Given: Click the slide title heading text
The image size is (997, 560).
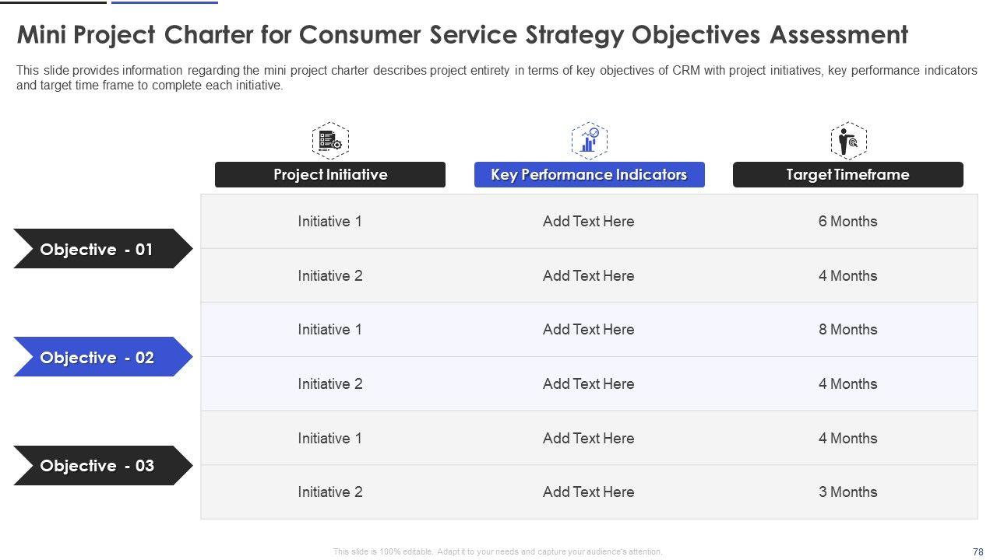Looking at the screenshot, I should tap(463, 35).
